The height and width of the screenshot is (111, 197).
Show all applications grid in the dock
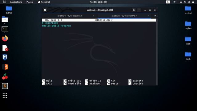[x=5, y=96]
